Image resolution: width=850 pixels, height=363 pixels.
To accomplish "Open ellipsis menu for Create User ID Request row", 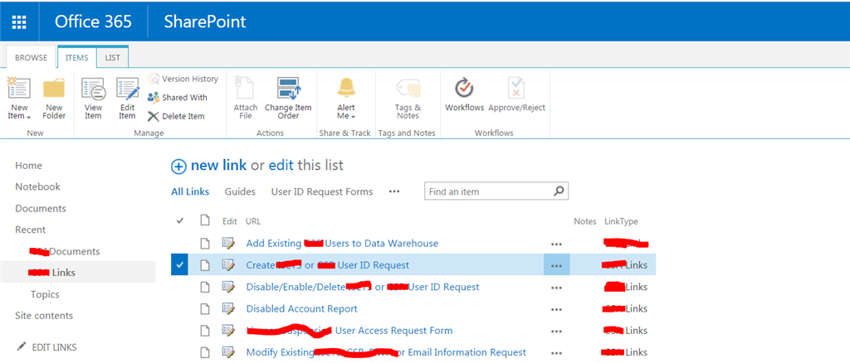I will click(556, 266).
